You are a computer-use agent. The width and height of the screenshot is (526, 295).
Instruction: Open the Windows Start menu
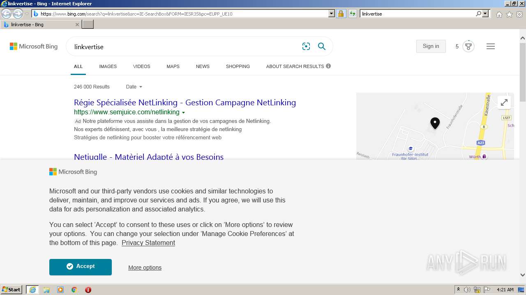pyautogui.click(x=12, y=290)
